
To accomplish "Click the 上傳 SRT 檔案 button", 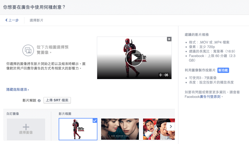I will coord(57,100).
